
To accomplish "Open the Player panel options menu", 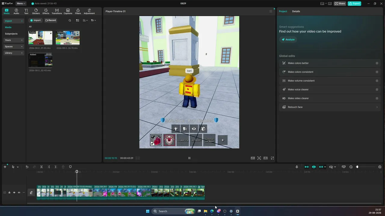I will pos(271,11).
